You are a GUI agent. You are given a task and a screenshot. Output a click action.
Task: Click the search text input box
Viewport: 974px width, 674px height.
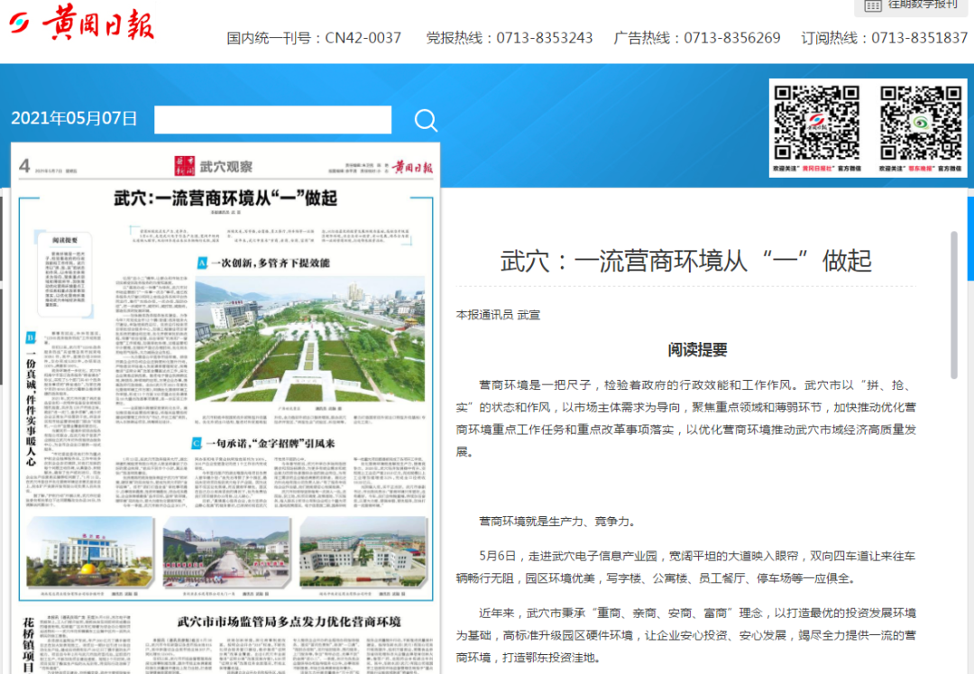point(272,120)
